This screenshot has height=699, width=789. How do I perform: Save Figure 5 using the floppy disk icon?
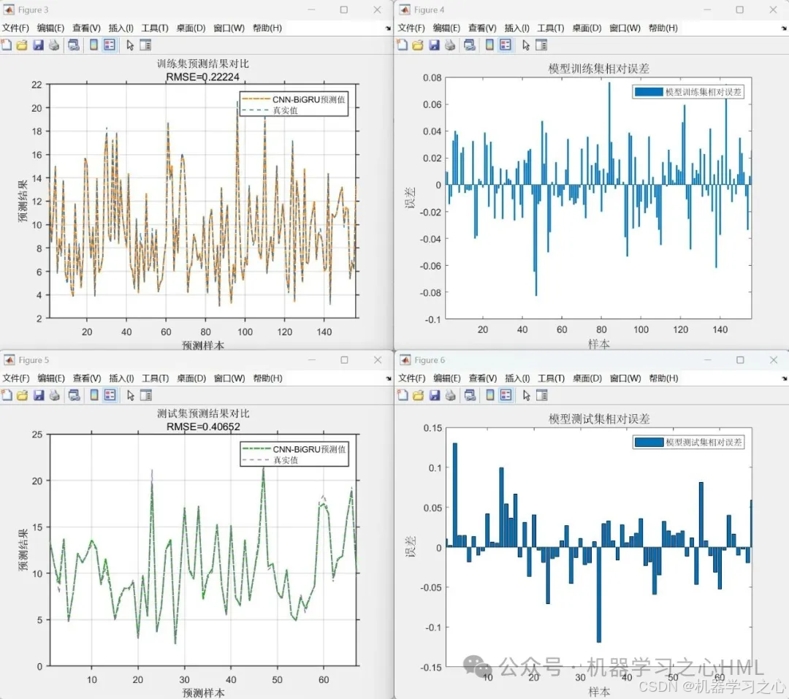[x=39, y=396]
